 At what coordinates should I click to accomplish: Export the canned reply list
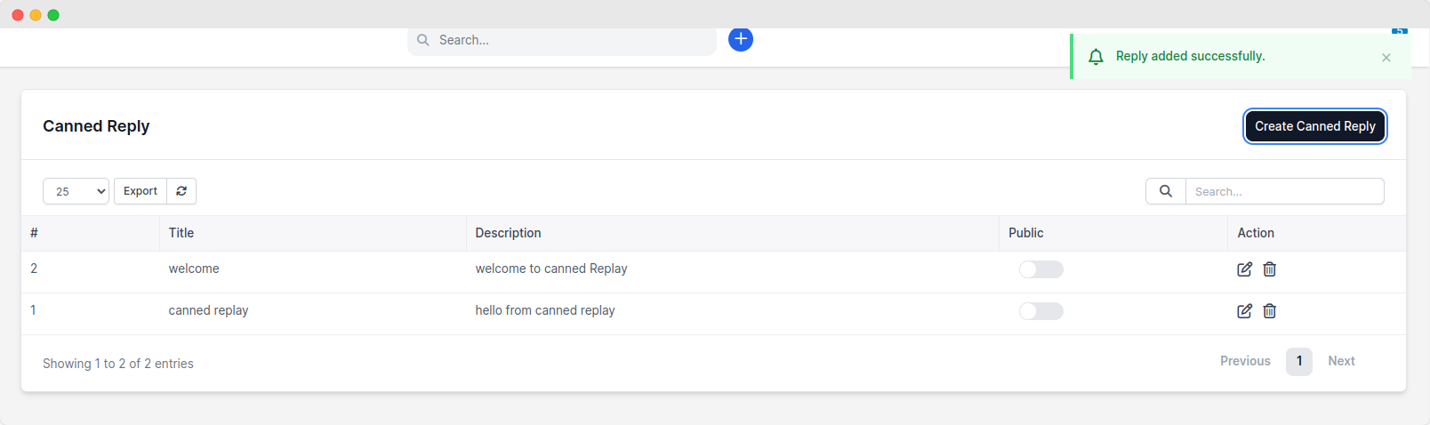[141, 191]
